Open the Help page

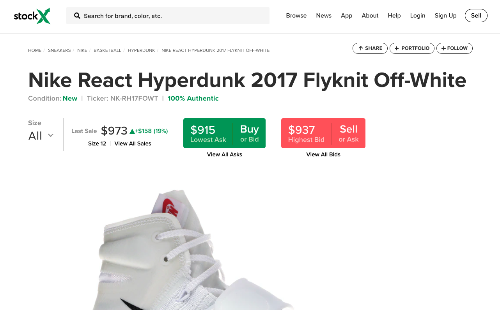(394, 16)
